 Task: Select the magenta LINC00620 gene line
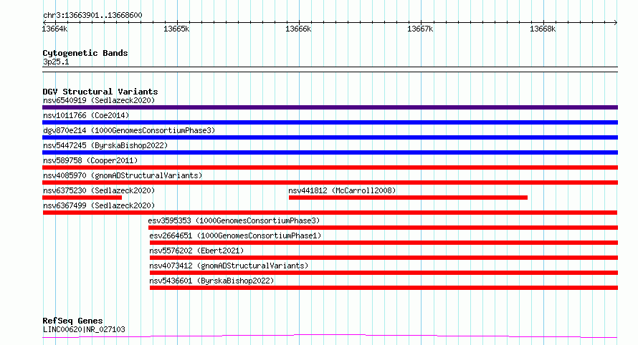[330, 336]
